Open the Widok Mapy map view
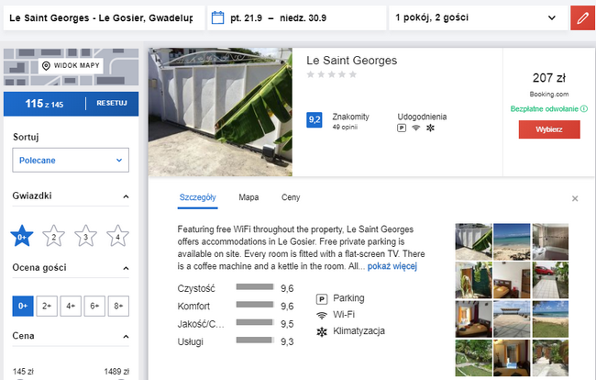The image size is (596, 380). tap(72, 66)
